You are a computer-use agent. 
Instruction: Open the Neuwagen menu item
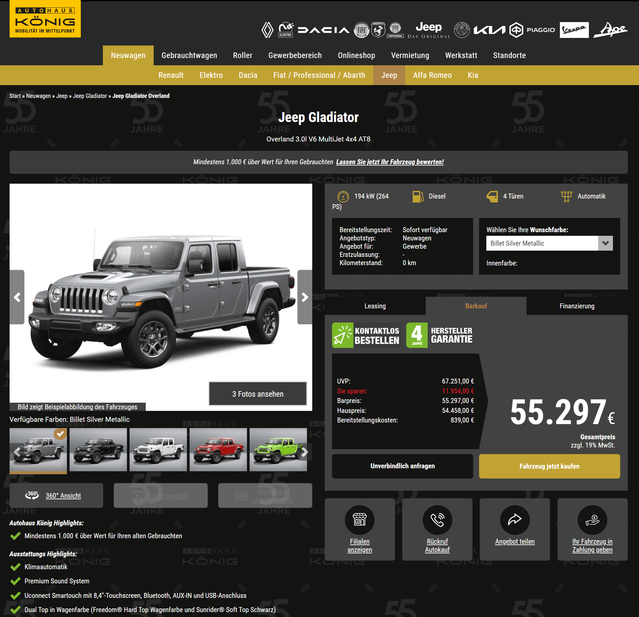pyautogui.click(x=128, y=55)
